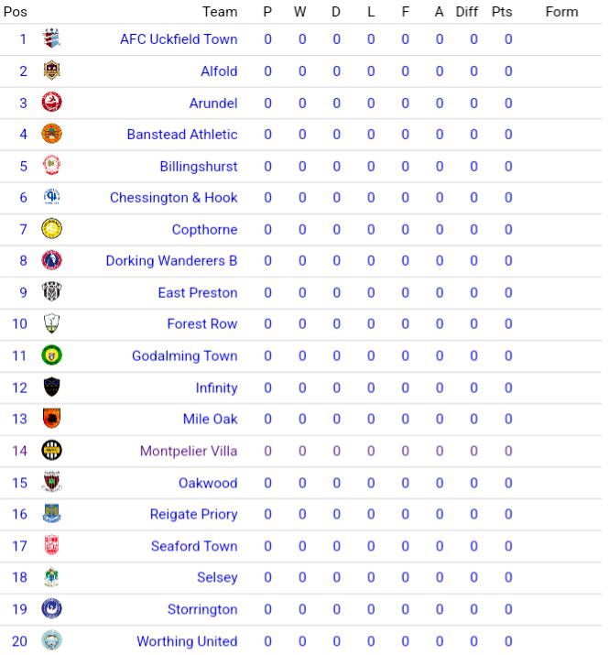Open the Seaford Town team link

click(194, 546)
